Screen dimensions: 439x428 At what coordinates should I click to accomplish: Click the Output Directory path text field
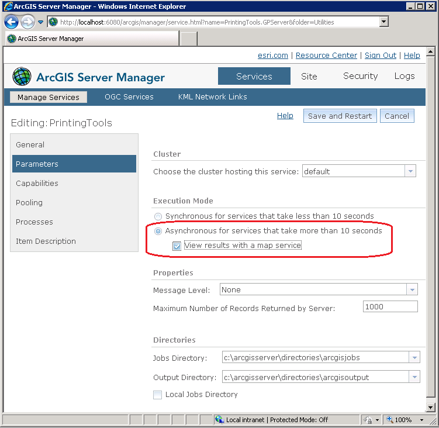point(316,377)
